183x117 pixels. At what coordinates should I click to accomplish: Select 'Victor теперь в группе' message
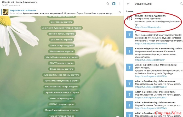point(62,46)
